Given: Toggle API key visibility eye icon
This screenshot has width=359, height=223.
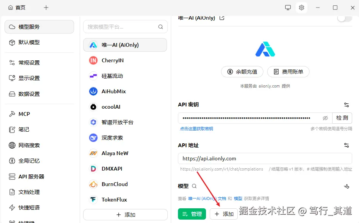Looking at the screenshot, I should tap(325, 118).
